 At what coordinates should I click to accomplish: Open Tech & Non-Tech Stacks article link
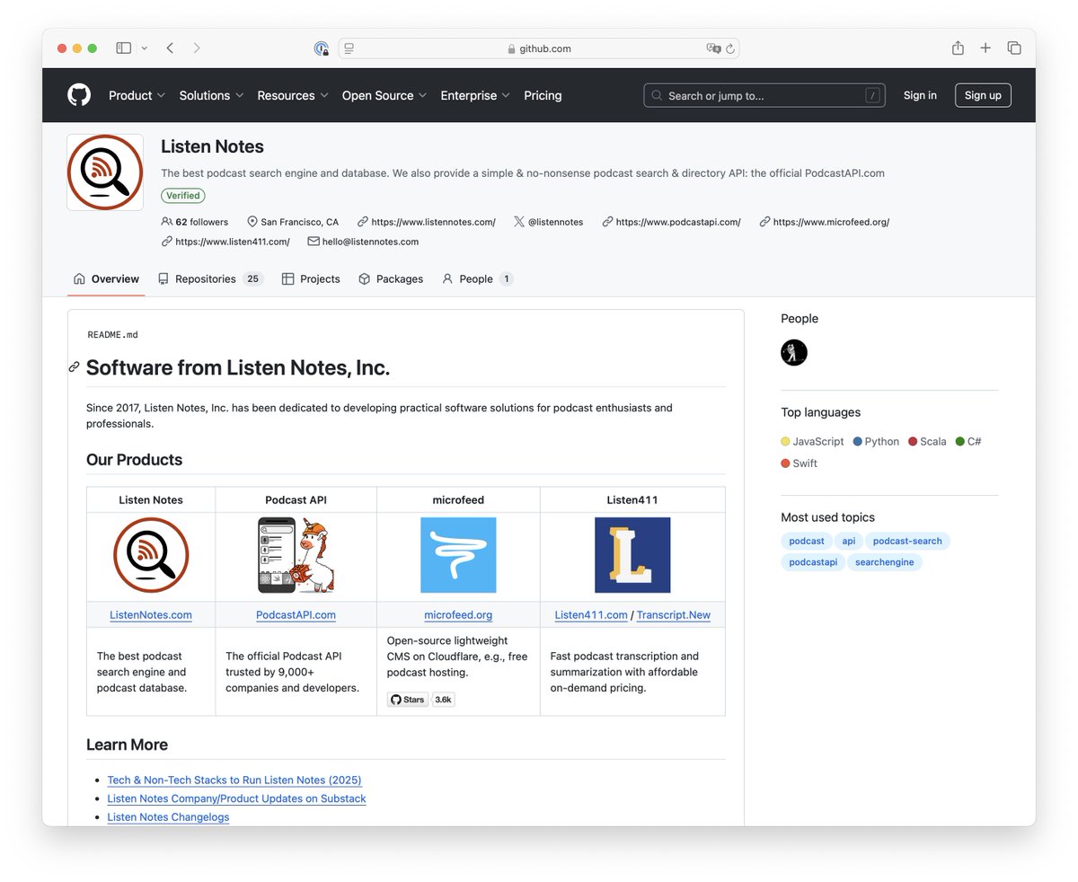234,781
